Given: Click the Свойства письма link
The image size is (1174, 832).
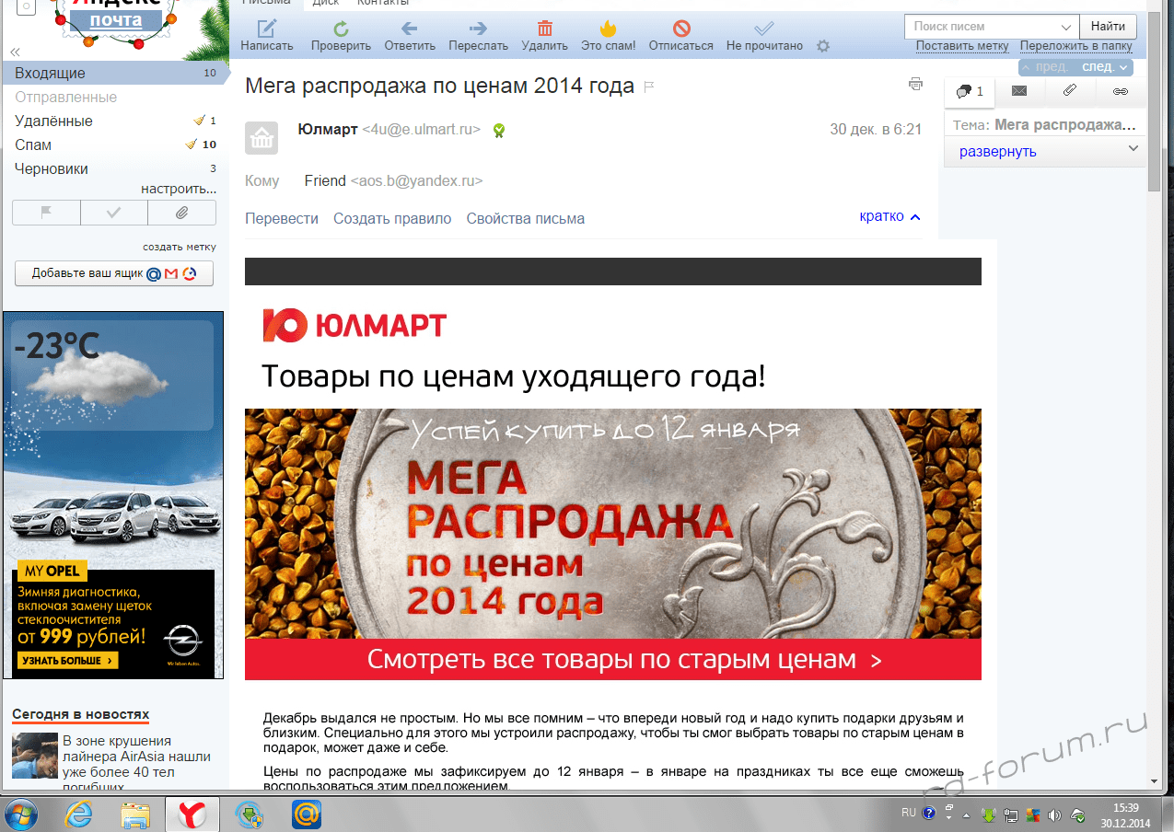Looking at the screenshot, I should pyautogui.click(x=525, y=218).
